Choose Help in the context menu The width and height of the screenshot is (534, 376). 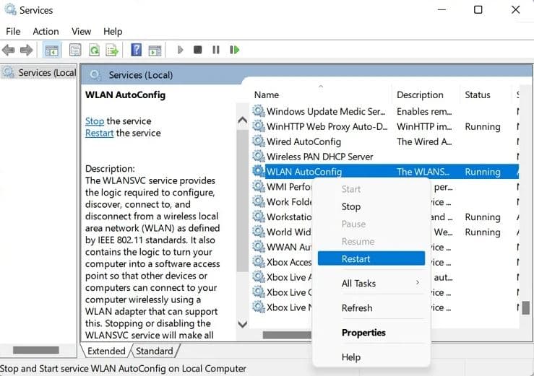tap(371, 357)
